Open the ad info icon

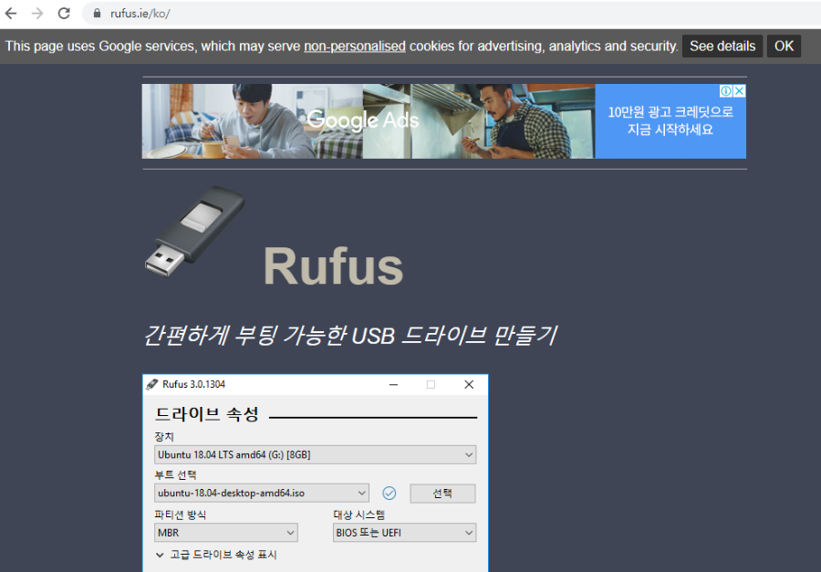coord(726,91)
